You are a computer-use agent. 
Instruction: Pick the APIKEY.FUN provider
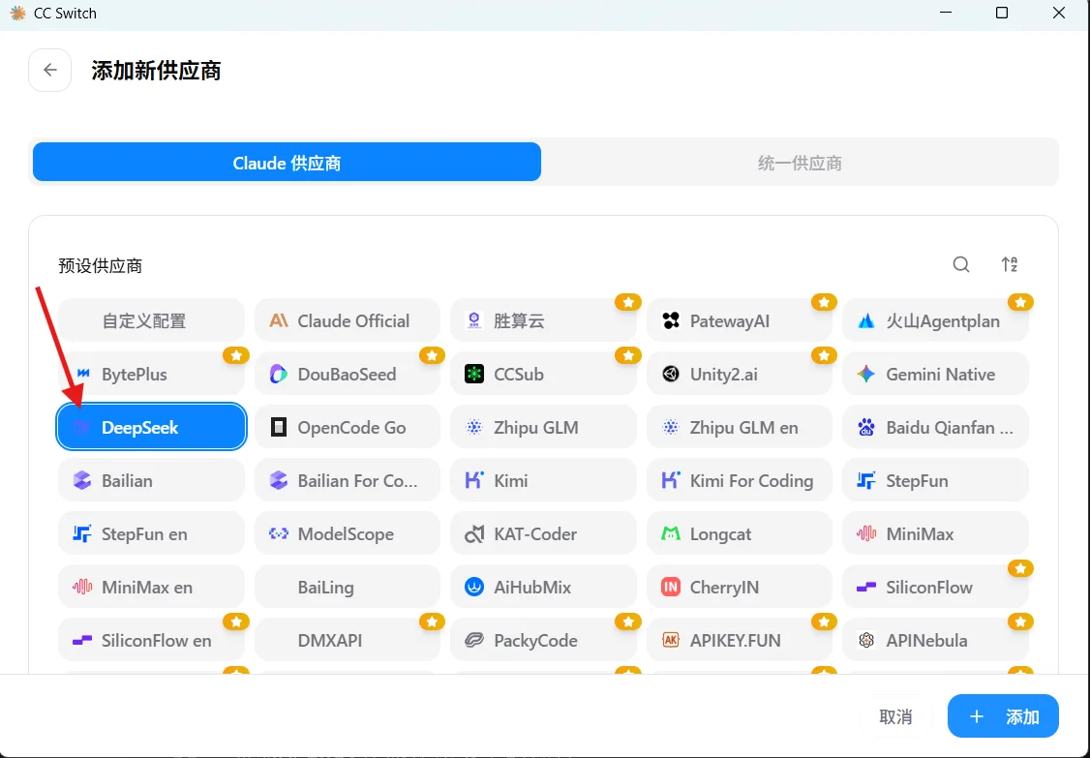[x=740, y=641]
